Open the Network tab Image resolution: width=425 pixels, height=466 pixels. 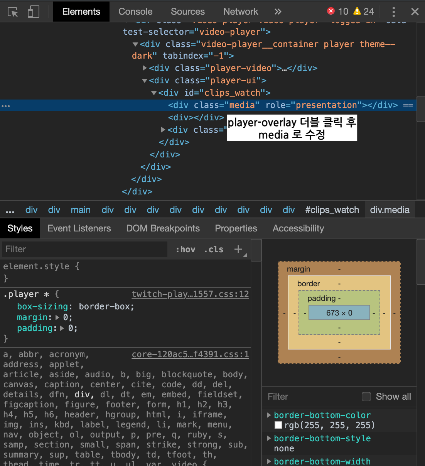pyautogui.click(x=241, y=12)
